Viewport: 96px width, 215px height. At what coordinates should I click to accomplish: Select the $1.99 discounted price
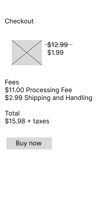55,52
